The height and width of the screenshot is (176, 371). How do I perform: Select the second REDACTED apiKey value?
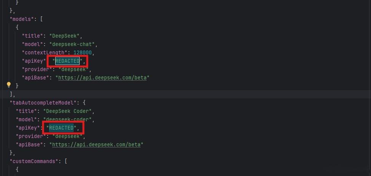click(61, 128)
